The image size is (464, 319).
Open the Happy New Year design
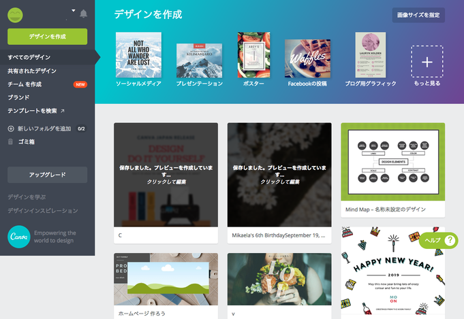click(393, 271)
